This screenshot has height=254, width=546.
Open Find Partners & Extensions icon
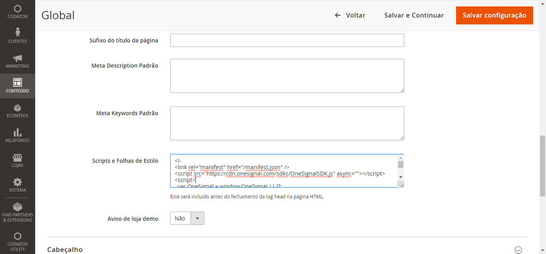point(18,208)
